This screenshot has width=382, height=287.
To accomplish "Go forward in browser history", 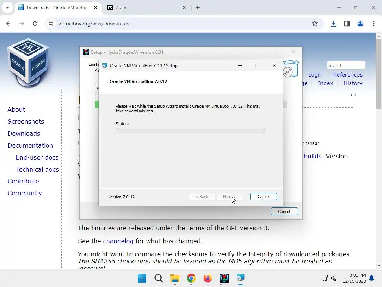I will point(22,24).
